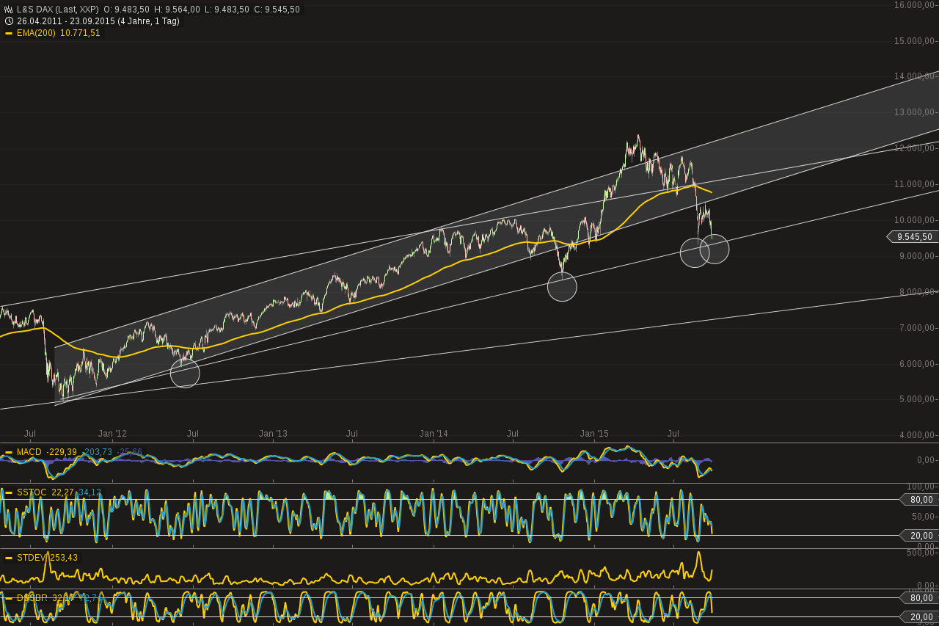The width and height of the screenshot is (939, 626).
Task: Click the SSTOC indicator legend icon
Action: tap(10, 492)
